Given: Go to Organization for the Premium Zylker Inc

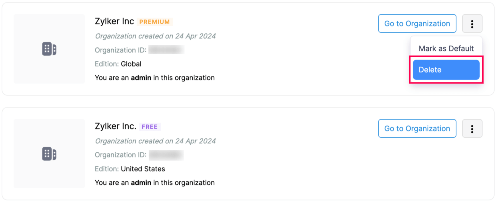Looking at the screenshot, I should [x=417, y=24].
